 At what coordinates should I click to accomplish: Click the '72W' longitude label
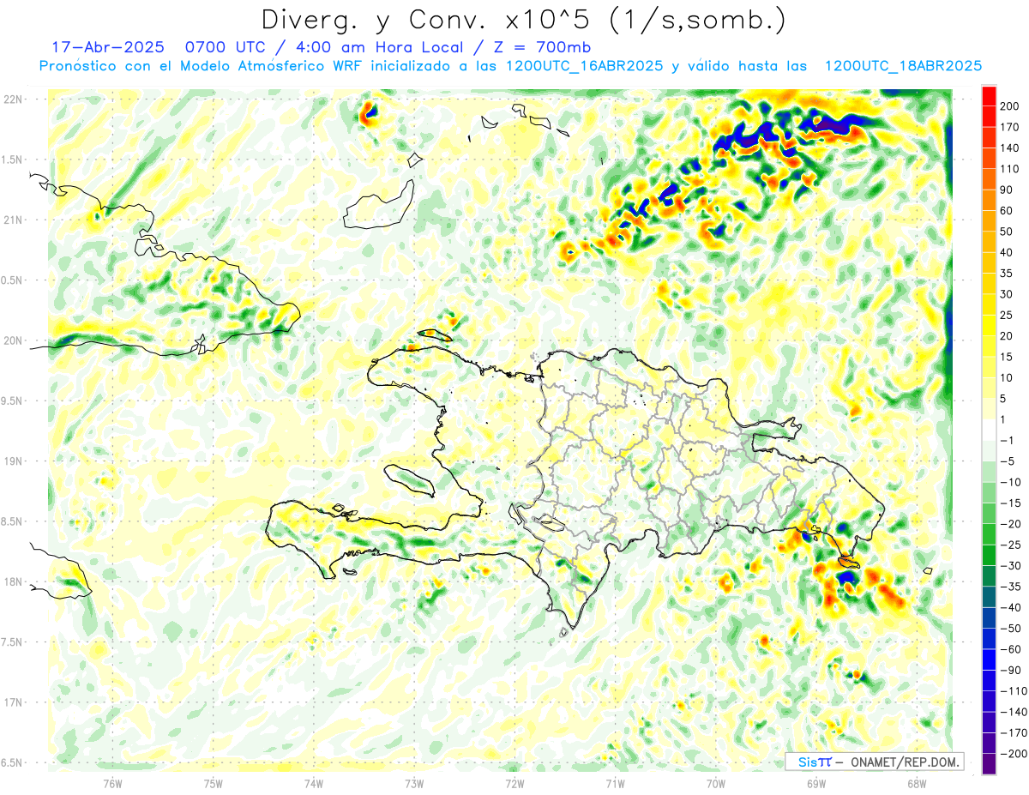[x=514, y=783]
